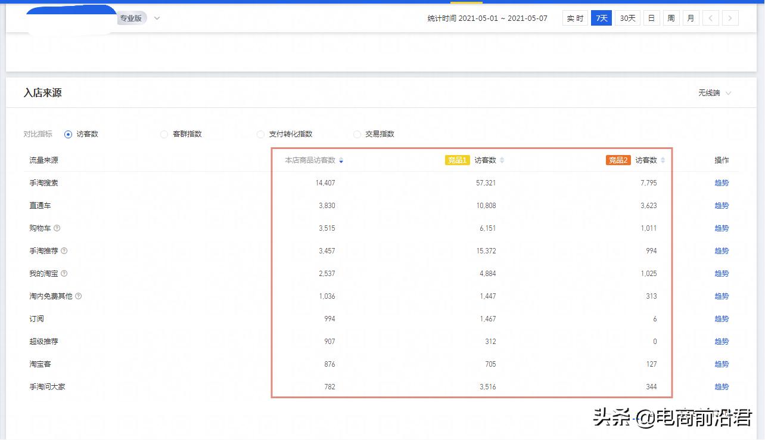Open the help tooltip icon for 我的淘宝
The image size is (765, 440).
(x=64, y=273)
